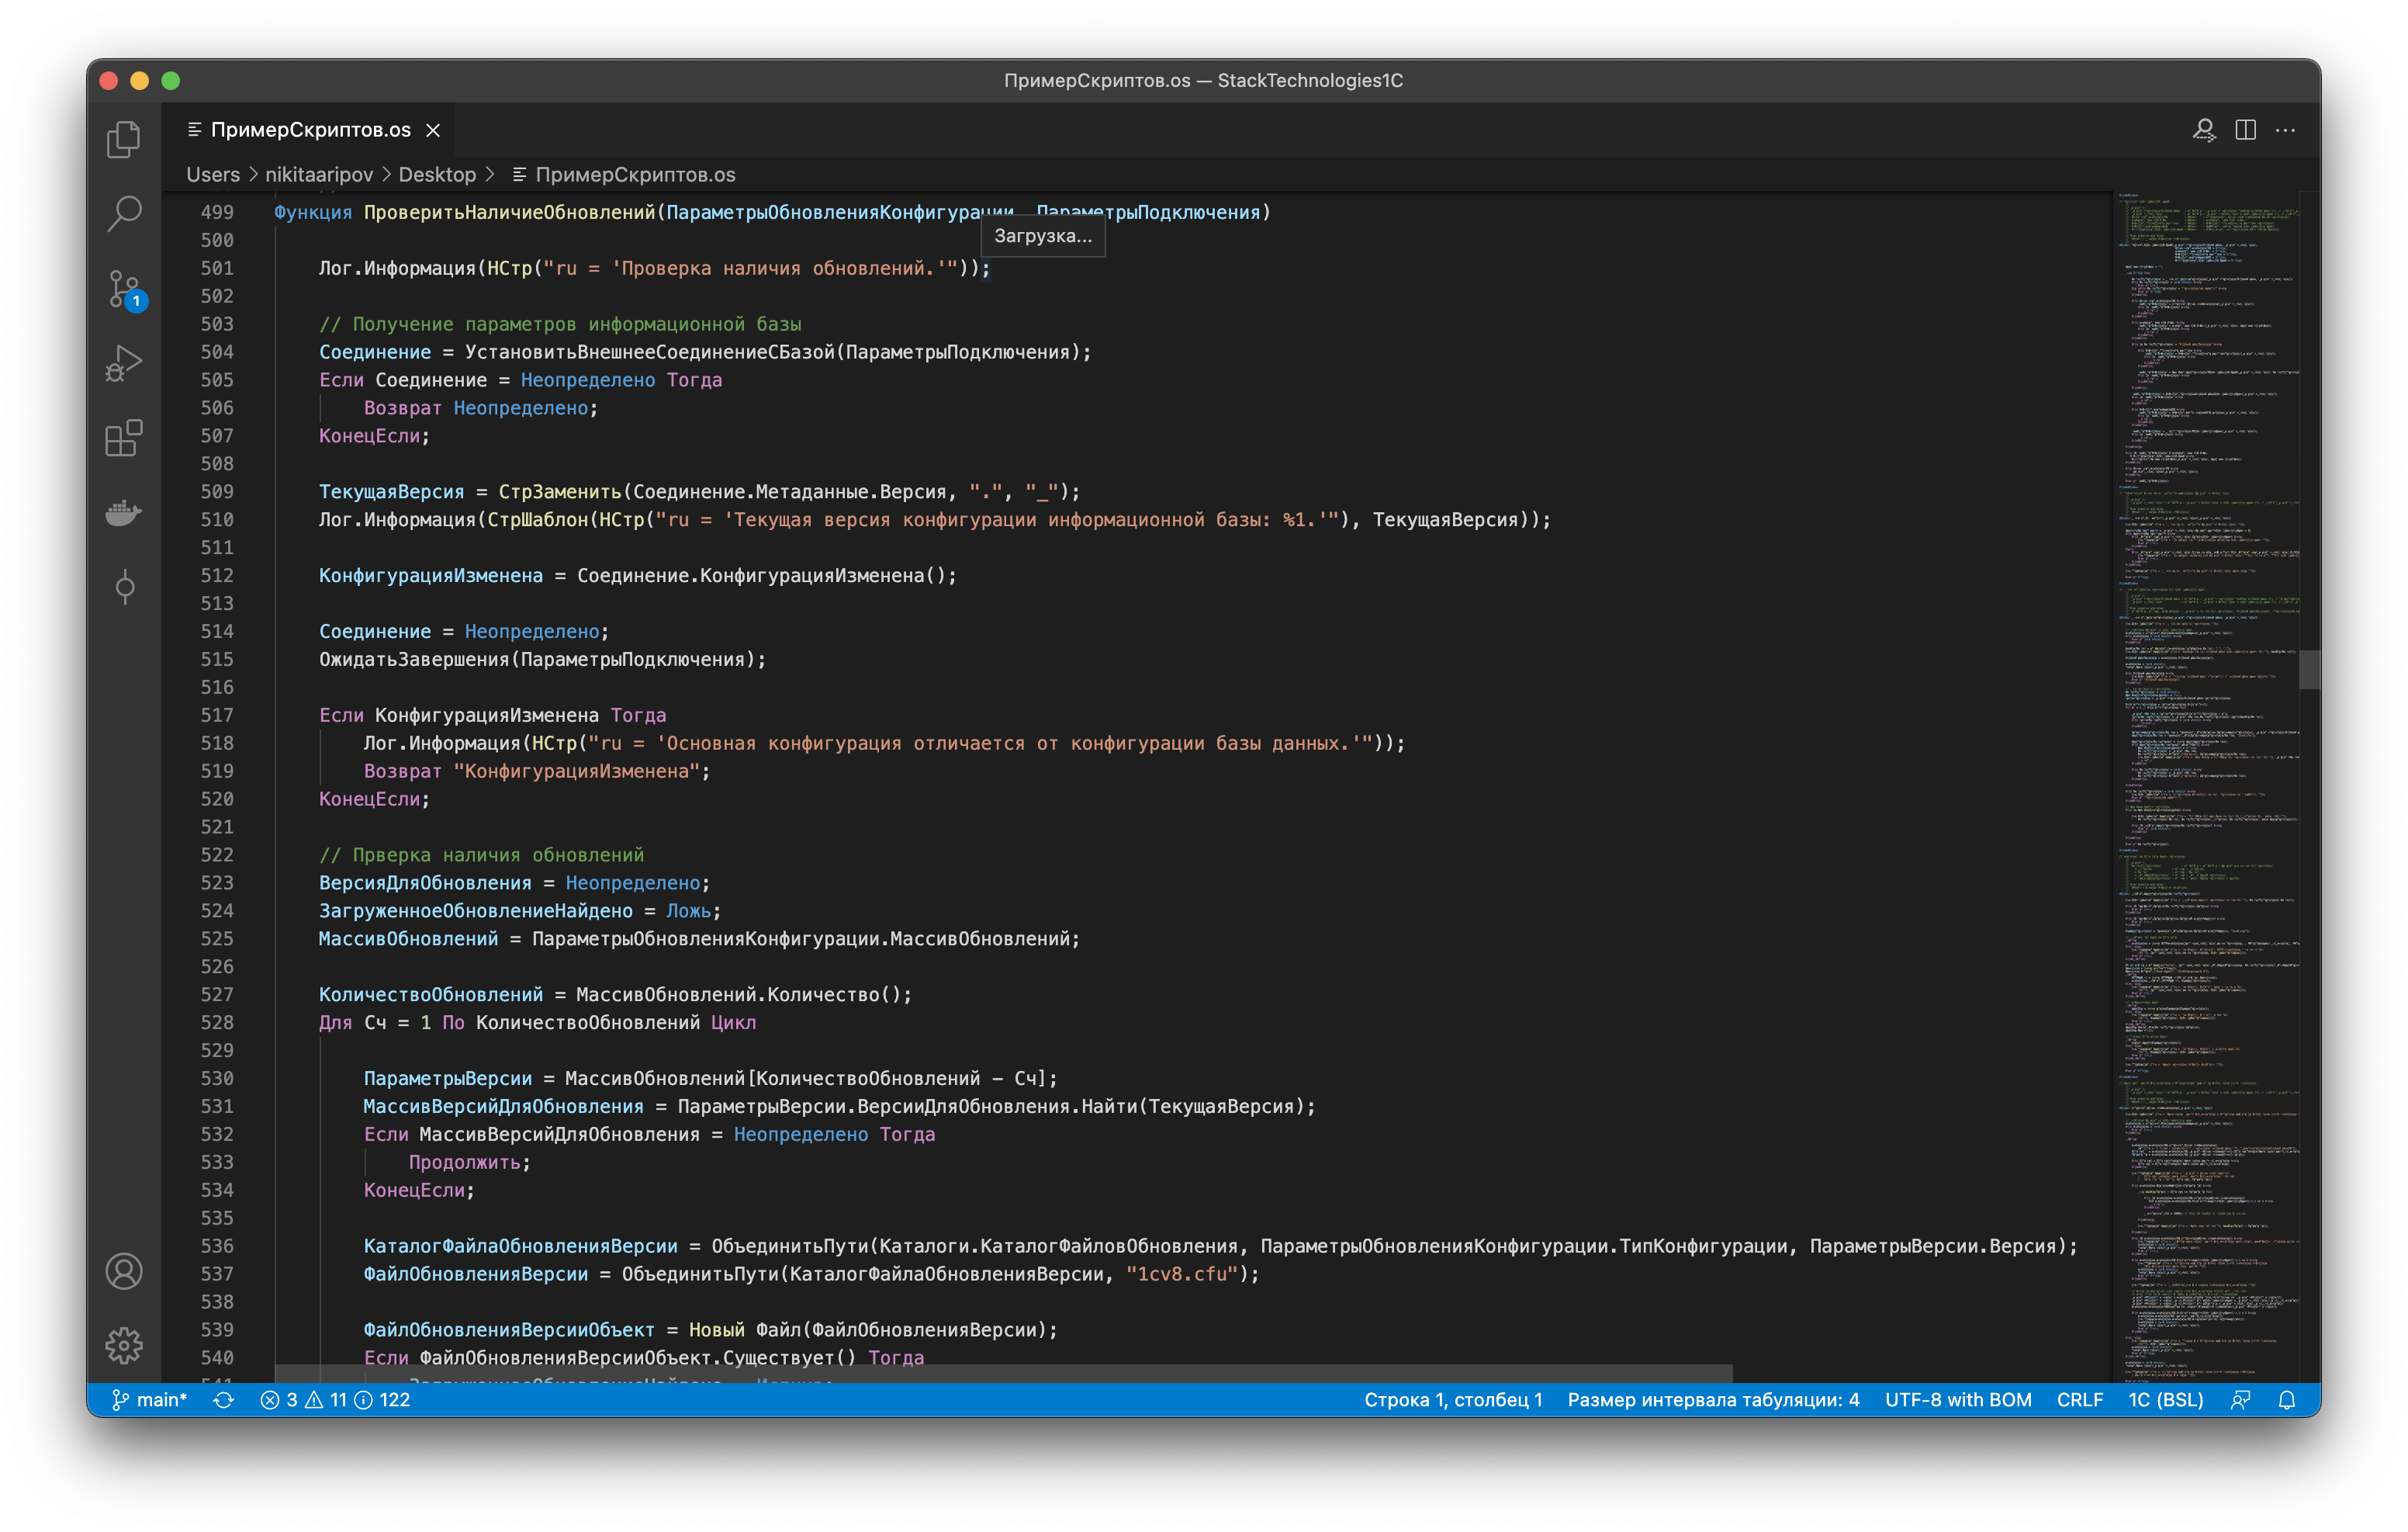This screenshot has width=2408, height=1532.
Task: Change the UTF-8 with BOM encoding
Action: tap(1957, 1400)
